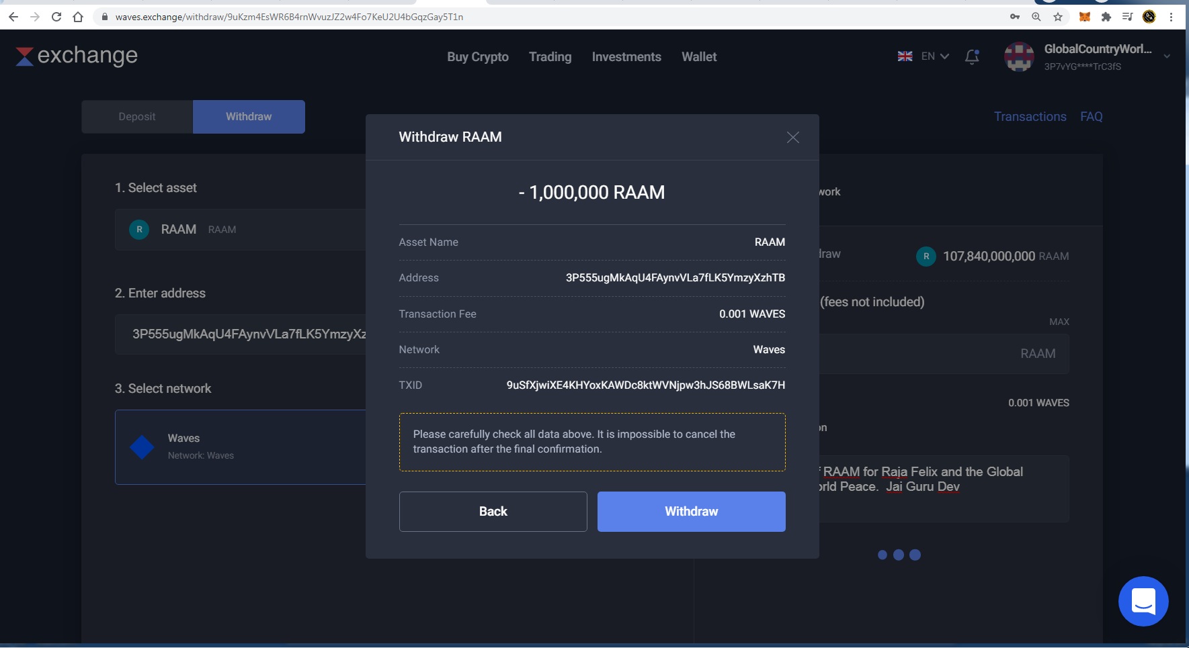The height and width of the screenshot is (648, 1189).
Task: Click the 0.001 WAVES fee in dialog
Action: click(752, 314)
